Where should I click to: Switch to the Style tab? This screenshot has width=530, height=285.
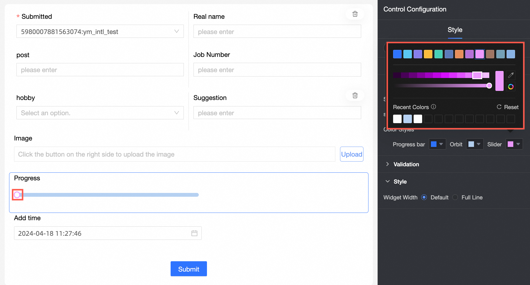click(455, 30)
